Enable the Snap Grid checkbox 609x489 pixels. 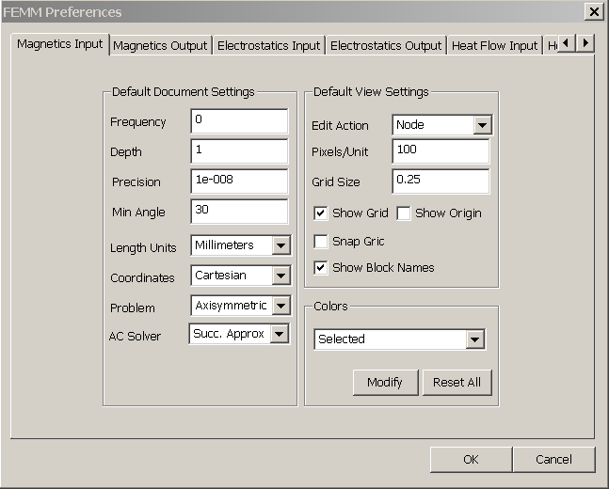tap(320, 242)
